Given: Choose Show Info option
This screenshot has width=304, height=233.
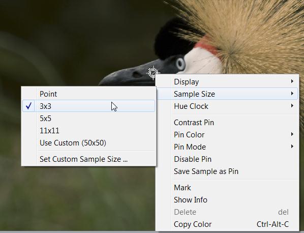Looking at the screenshot, I should pyautogui.click(x=227, y=200).
